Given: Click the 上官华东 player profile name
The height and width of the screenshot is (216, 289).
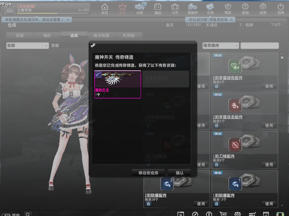Looking at the screenshot, I should 24,10.
